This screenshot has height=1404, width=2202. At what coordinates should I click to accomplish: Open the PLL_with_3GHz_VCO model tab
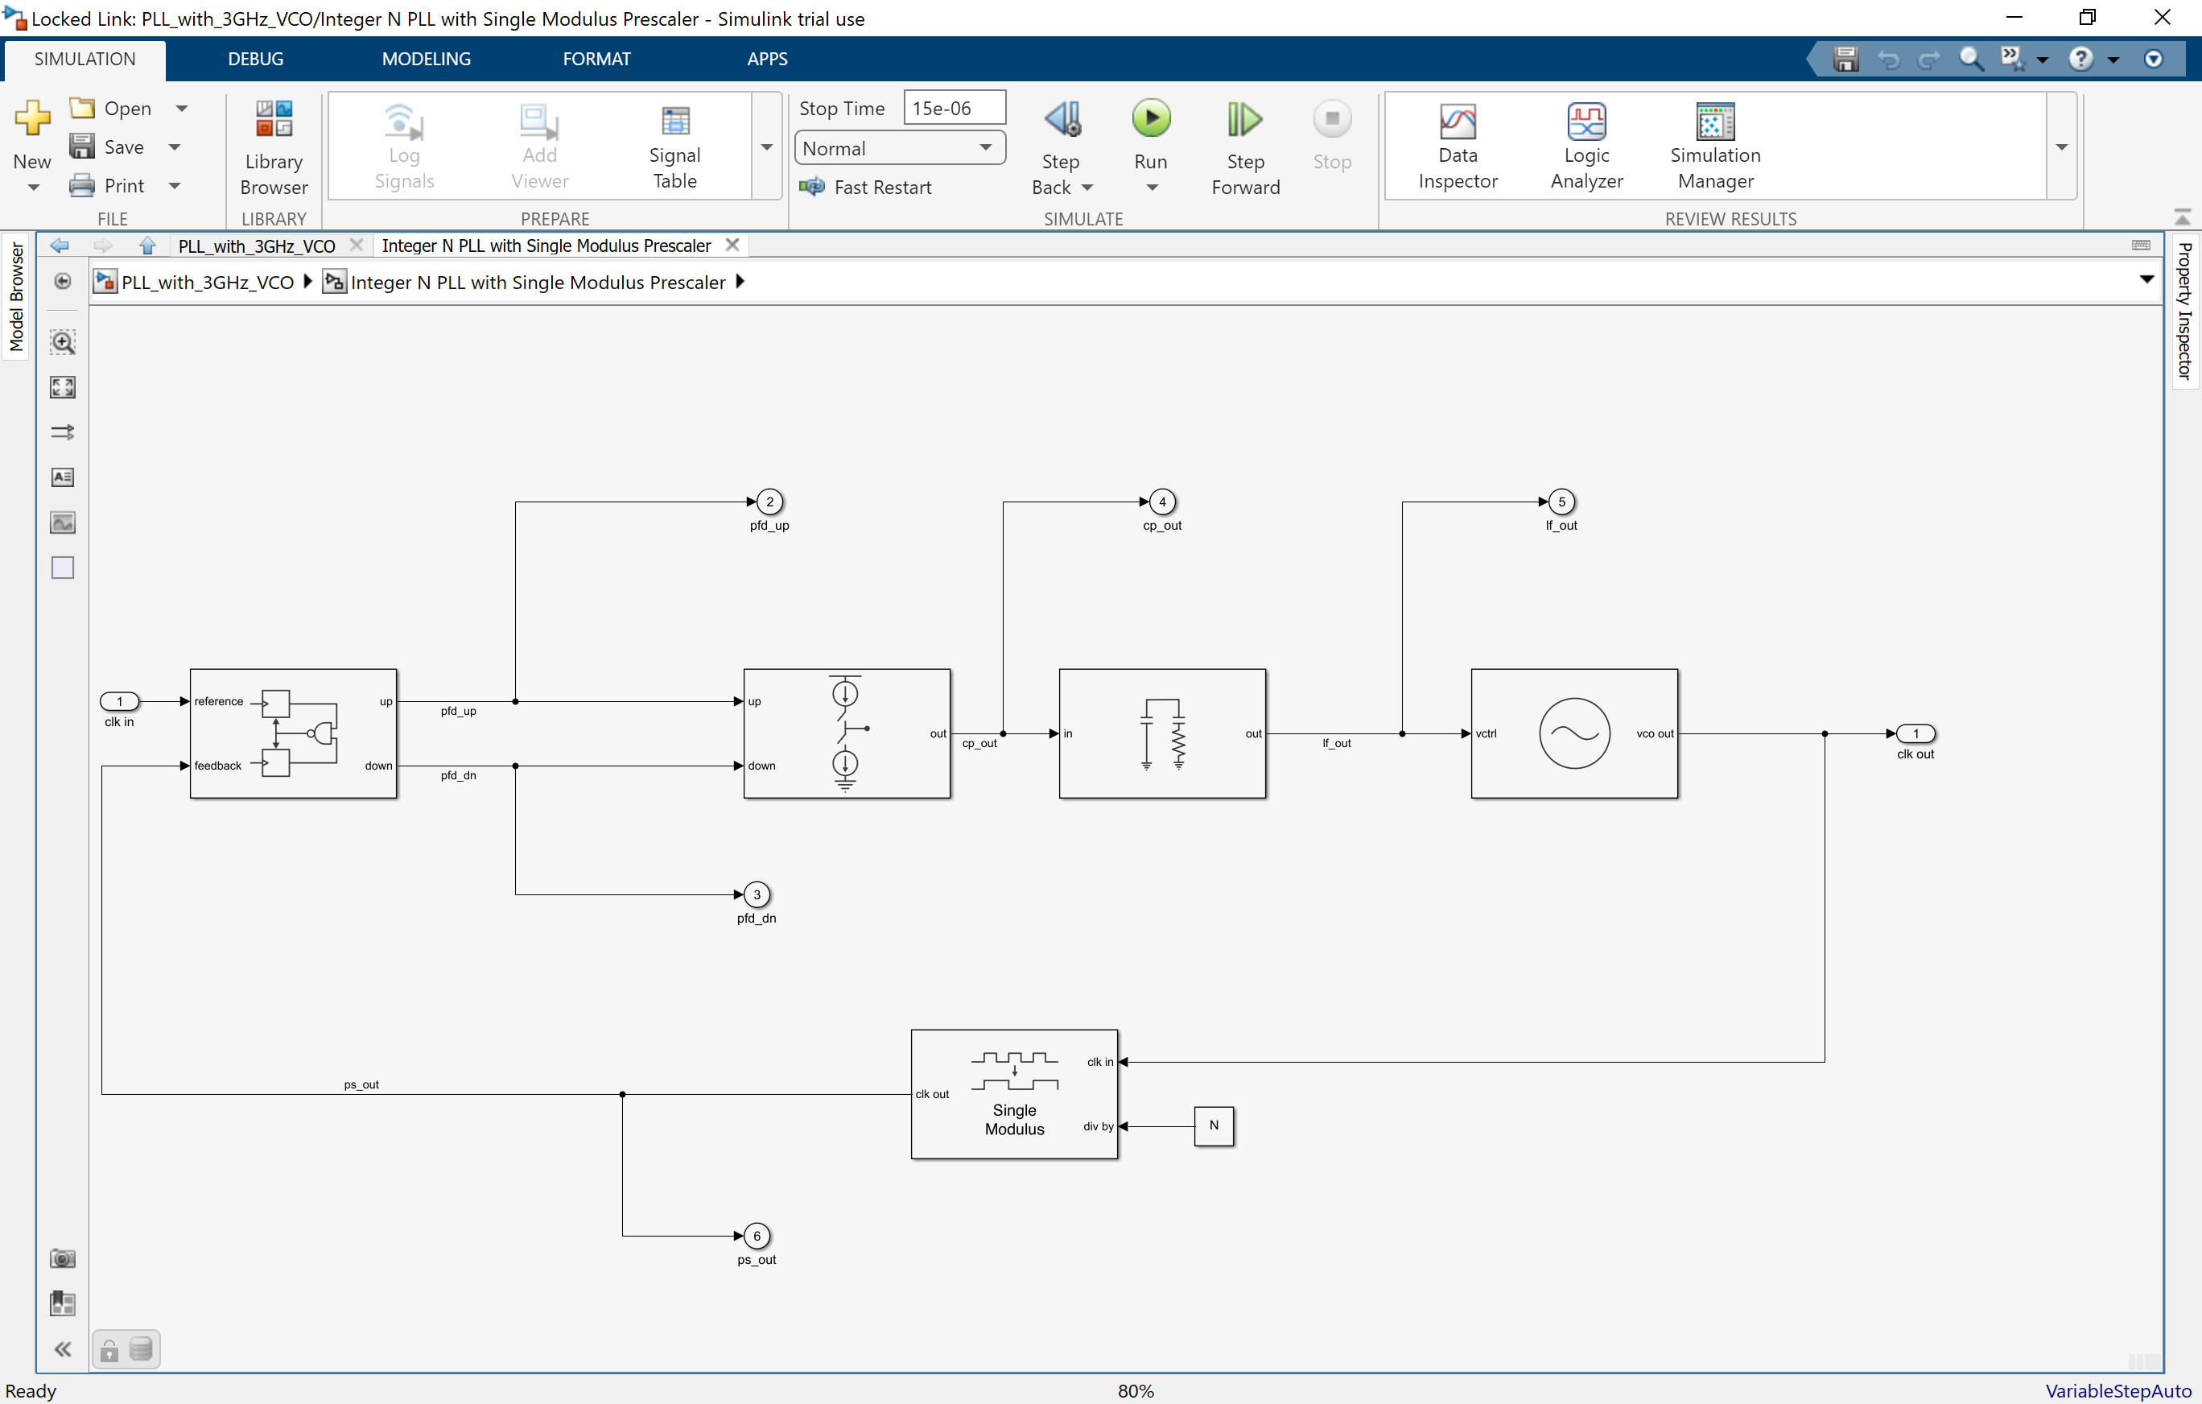click(x=256, y=245)
